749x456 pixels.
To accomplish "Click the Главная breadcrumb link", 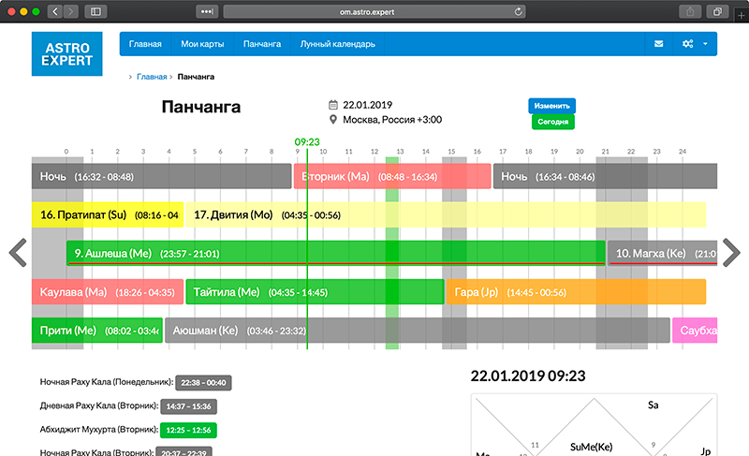I will pyautogui.click(x=152, y=77).
